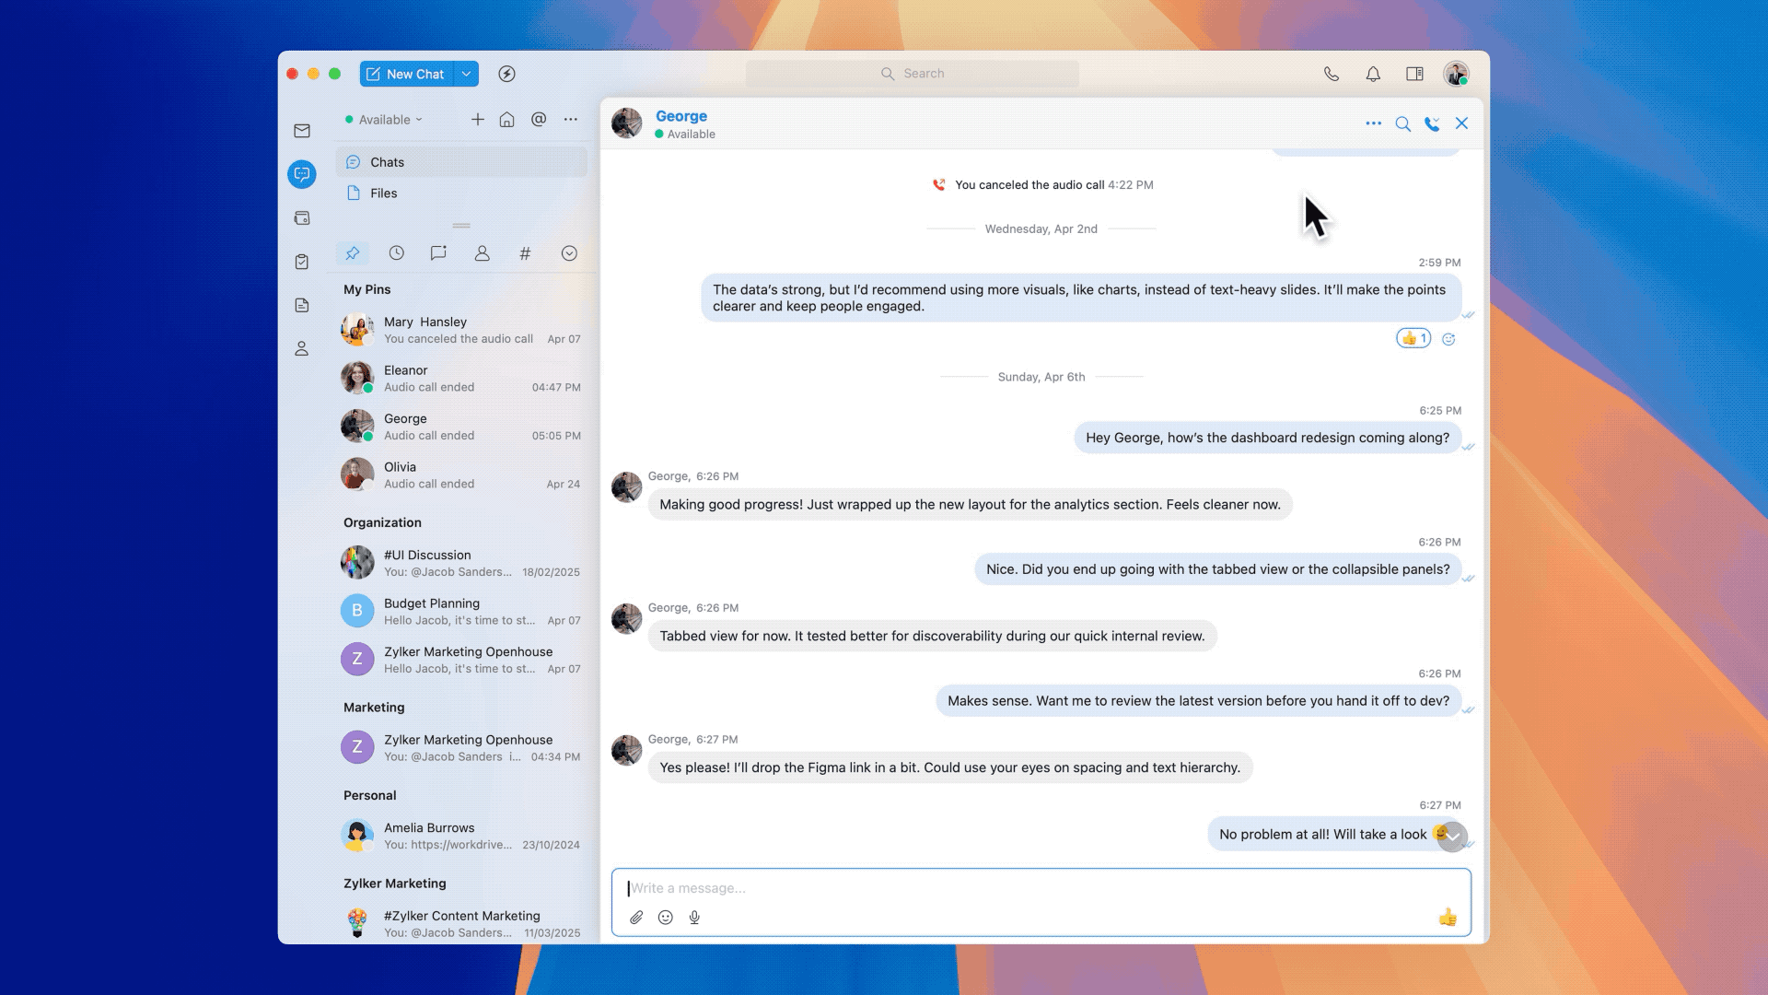Start an audio call with George
This screenshot has height=995, width=1768.
[1432, 123]
